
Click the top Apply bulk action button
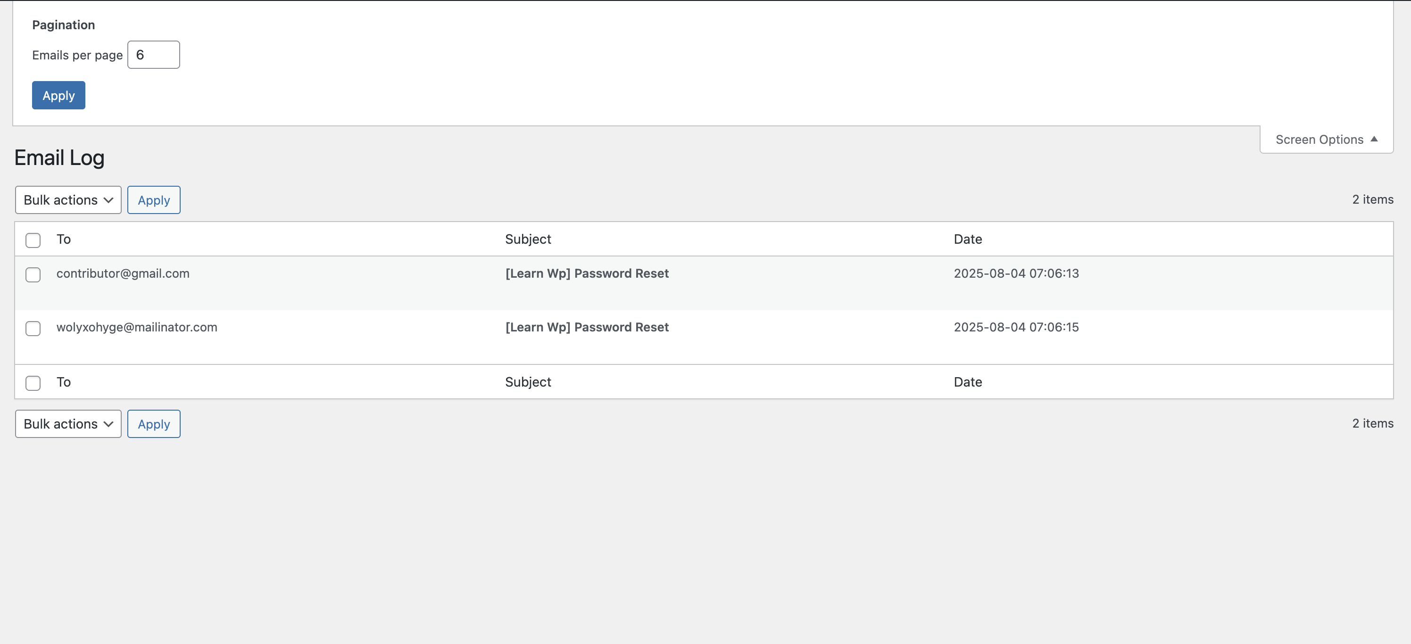[x=153, y=200]
